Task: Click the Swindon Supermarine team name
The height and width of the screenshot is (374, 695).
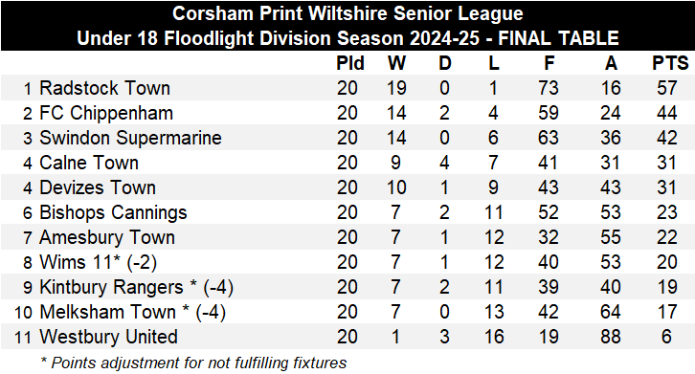Action: tap(130, 138)
